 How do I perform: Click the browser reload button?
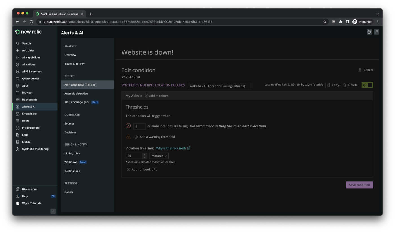pyautogui.click(x=31, y=22)
